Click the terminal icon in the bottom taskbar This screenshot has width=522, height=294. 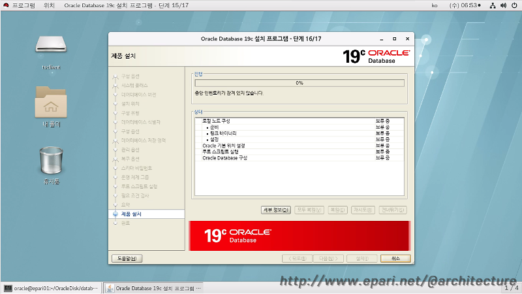coord(8,288)
